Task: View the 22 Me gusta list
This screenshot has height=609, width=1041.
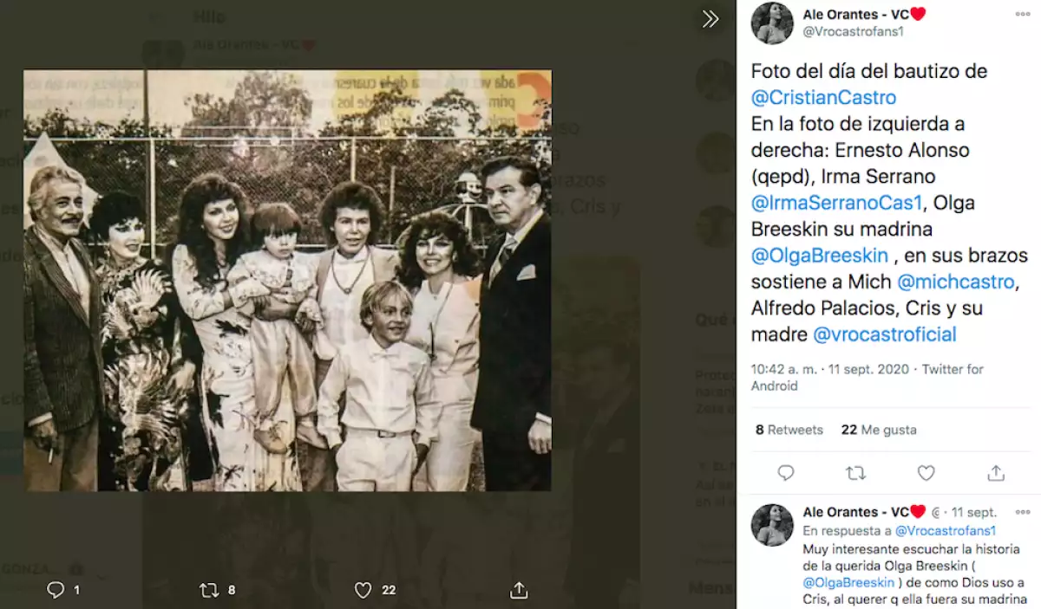Action: [x=878, y=430]
